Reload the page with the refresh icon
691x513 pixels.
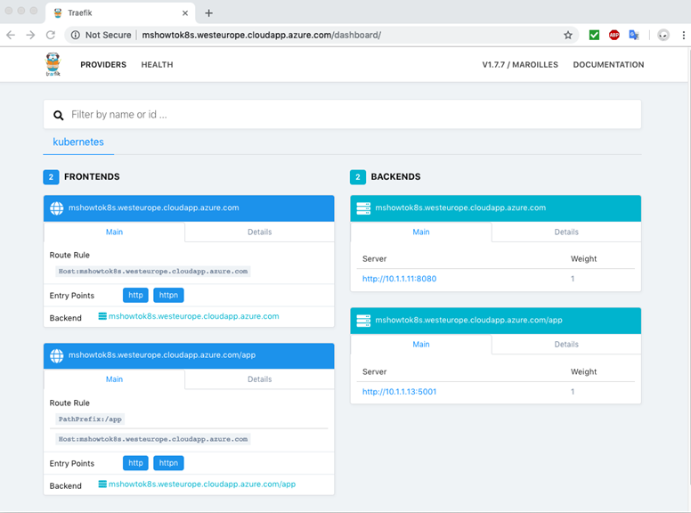51,35
